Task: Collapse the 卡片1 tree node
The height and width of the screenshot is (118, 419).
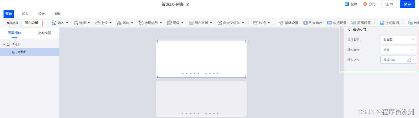Action: (4, 44)
